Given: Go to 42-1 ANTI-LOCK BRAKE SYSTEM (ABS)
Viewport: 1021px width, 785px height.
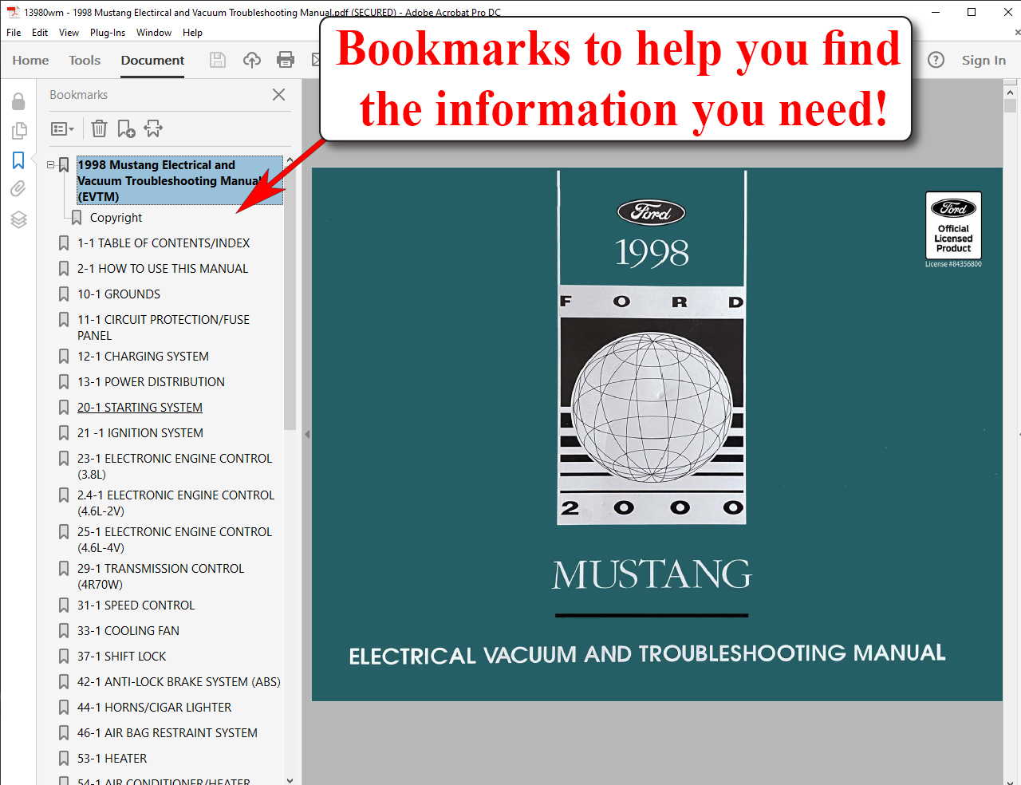Looking at the screenshot, I should coord(179,682).
